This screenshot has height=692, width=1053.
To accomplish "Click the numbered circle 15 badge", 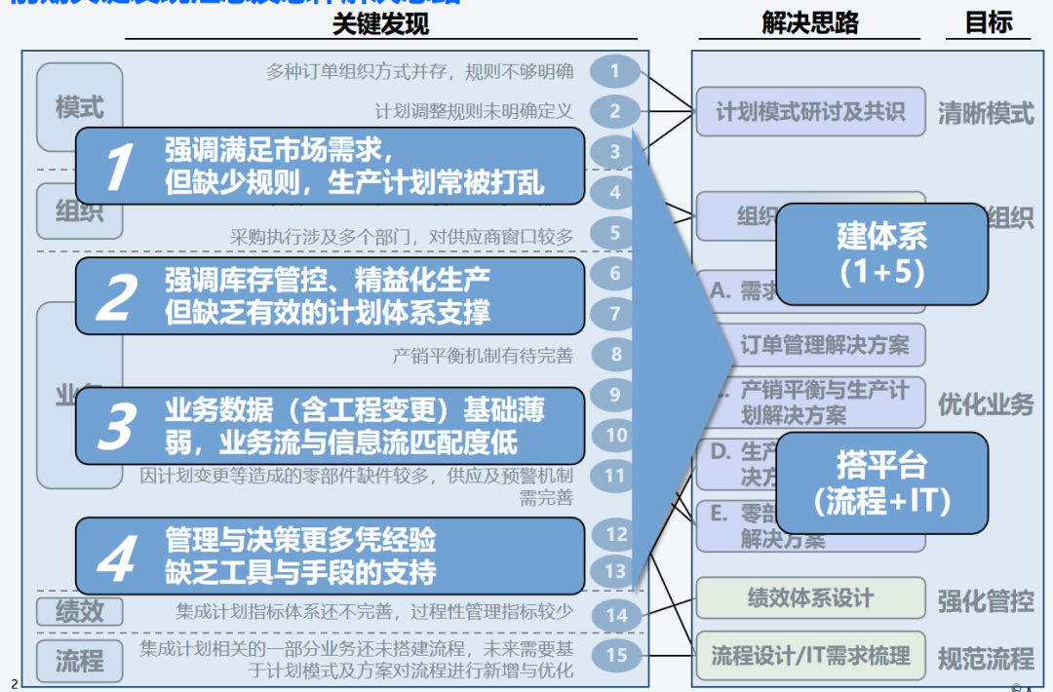I will pyautogui.click(x=616, y=655).
